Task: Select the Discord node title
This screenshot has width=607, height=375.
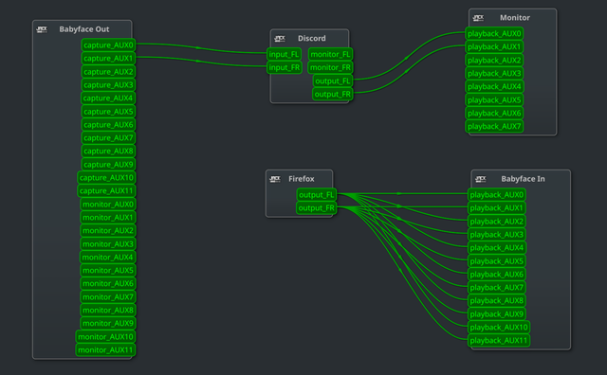Action: tap(312, 38)
